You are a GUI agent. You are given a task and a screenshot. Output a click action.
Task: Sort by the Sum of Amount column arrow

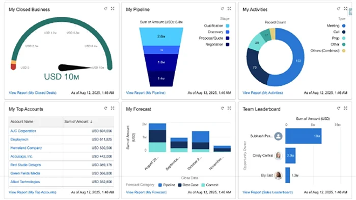(x=91, y=122)
